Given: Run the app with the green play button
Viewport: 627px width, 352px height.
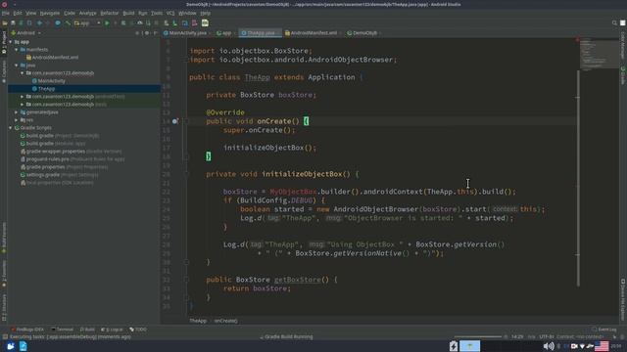Looking at the screenshot, I should pyautogui.click(x=107, y=23).
